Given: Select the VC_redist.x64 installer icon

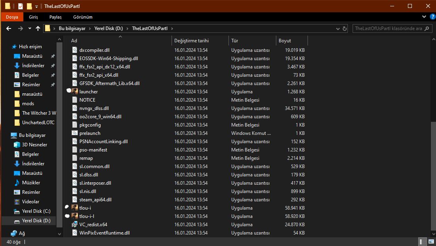Looking at the screenshot, I should tap(74, 224).
